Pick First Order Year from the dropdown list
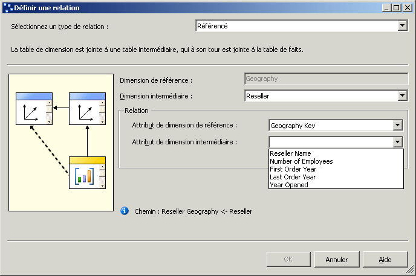 point(293,169)
